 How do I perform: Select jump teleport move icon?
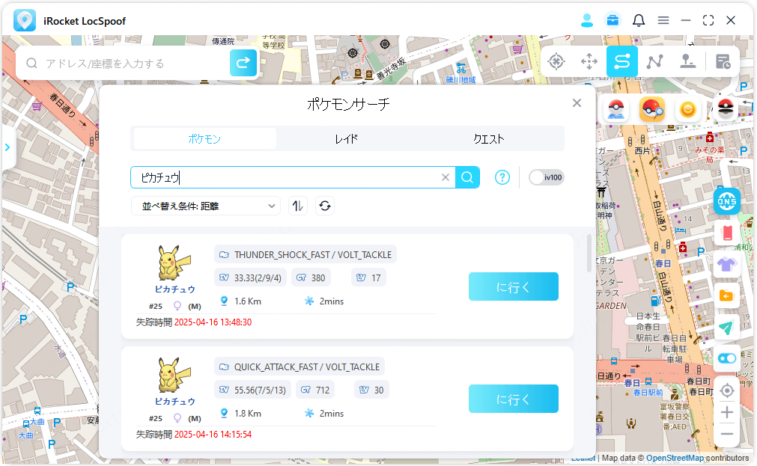click(589, 61)
